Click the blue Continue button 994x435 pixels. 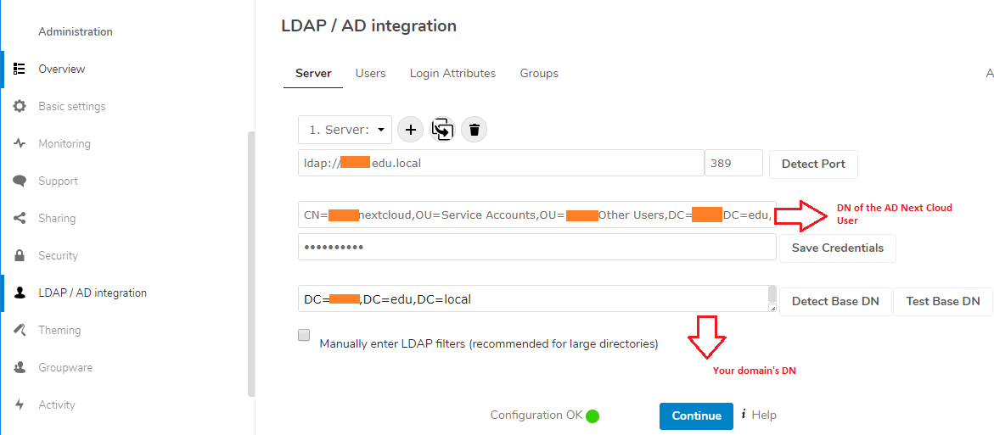(696, 416)
